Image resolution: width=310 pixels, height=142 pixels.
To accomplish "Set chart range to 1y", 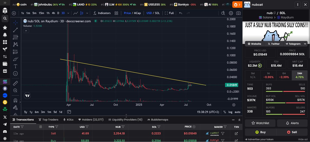I will tap(31, 112).
